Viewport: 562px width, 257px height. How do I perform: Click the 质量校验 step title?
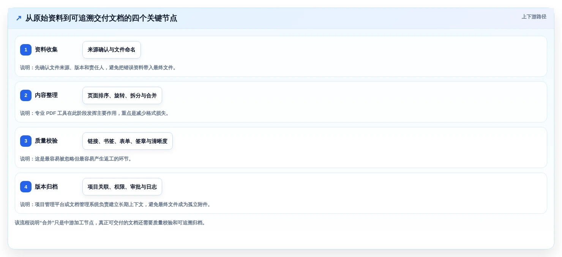[x=46, y=141]
